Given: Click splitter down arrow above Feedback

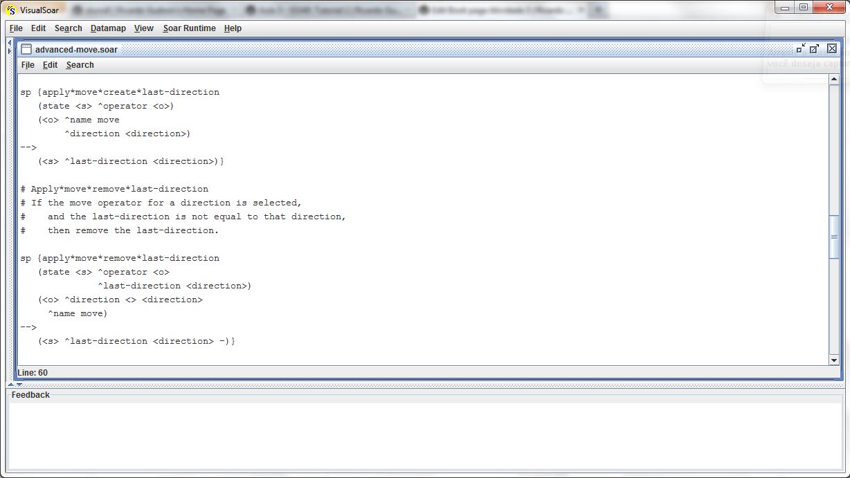Looking at the screenshot, I should click(19, 385).
